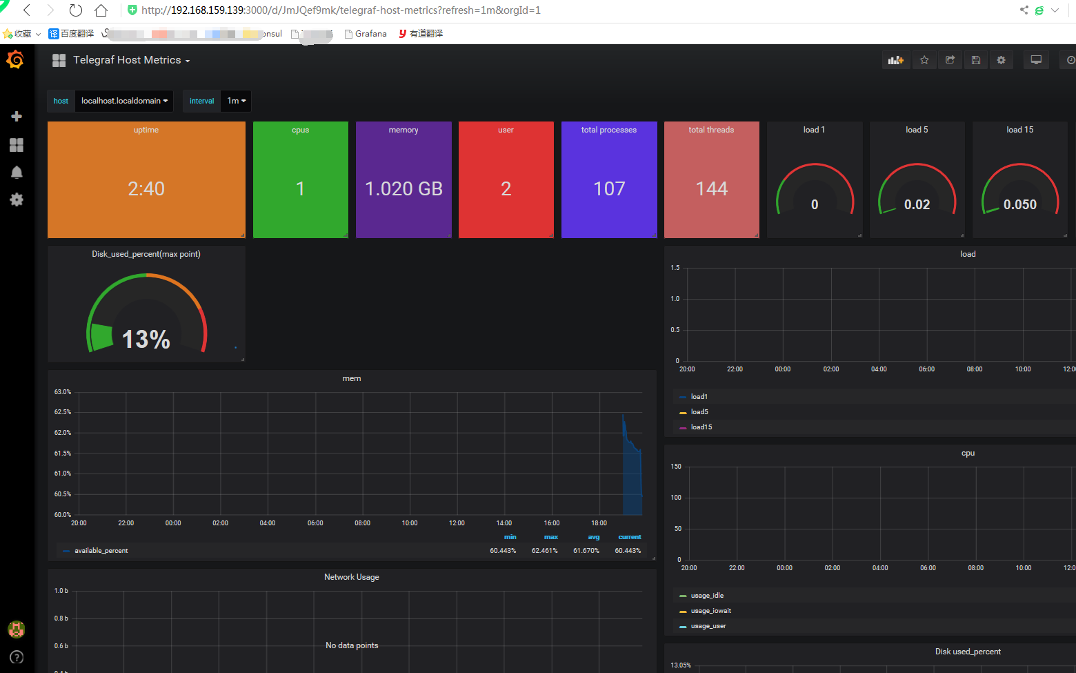
Task: Cycle view mode with monitor icon
Action: pyautogui.click(x=1036, y=60)
